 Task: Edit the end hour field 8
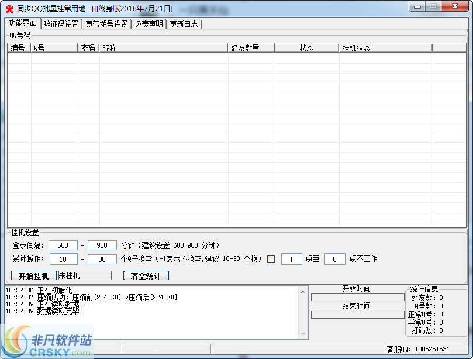point(334,259)
